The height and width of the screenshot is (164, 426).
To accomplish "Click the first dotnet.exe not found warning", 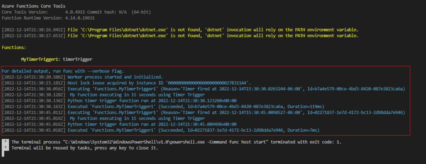I will pos(180,29).
